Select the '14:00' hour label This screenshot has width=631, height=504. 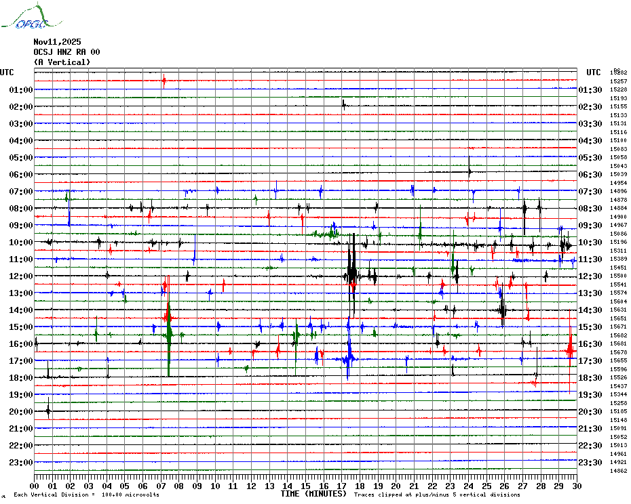click(21, 310)
